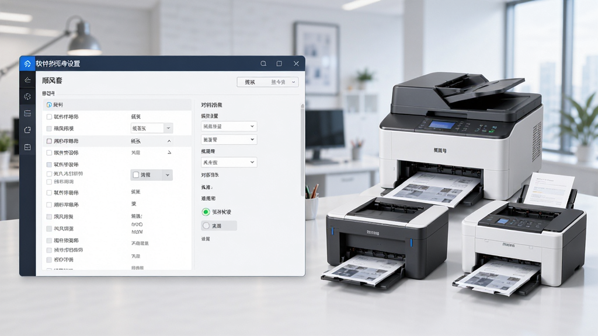This screenshot has width=598, height=336.
Task: Tick the checkbox inside the gray dropdown button
Action: click(135, 175)
